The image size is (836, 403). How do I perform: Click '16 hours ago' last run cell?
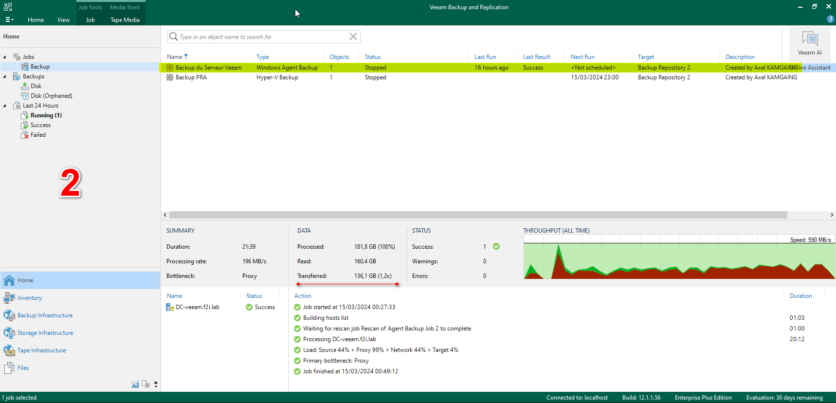click(x=491, y=68)
